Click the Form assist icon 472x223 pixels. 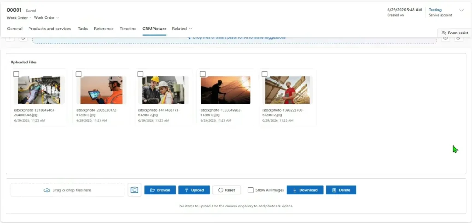tap(443, 33)
